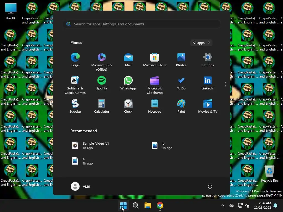283x212 pixels.
Task: Show hidden system tray icons chevron
Action: pyautogui.click(x=223, y=205)
